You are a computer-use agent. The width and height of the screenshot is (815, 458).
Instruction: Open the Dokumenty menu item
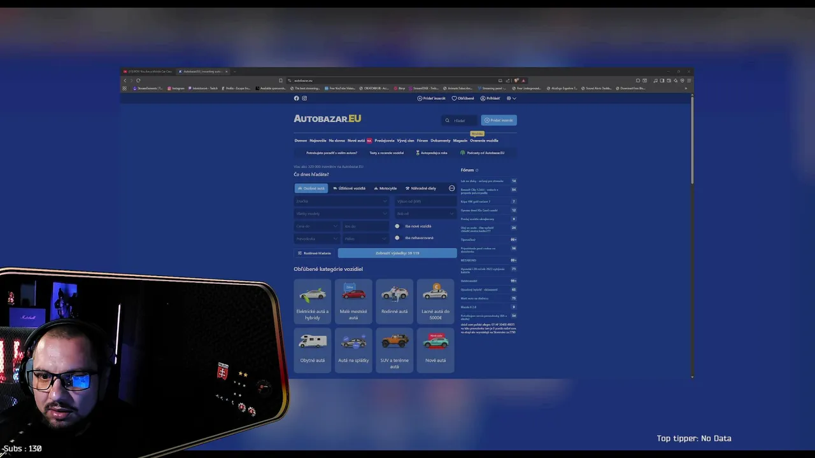[441, 141]
